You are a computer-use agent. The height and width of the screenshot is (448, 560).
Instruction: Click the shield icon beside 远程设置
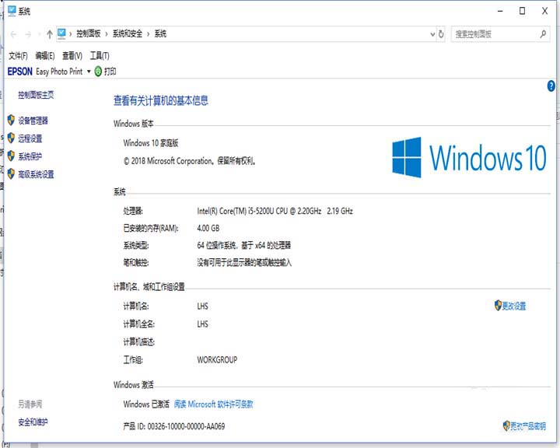pyautogui.click(x=11, y=138)
